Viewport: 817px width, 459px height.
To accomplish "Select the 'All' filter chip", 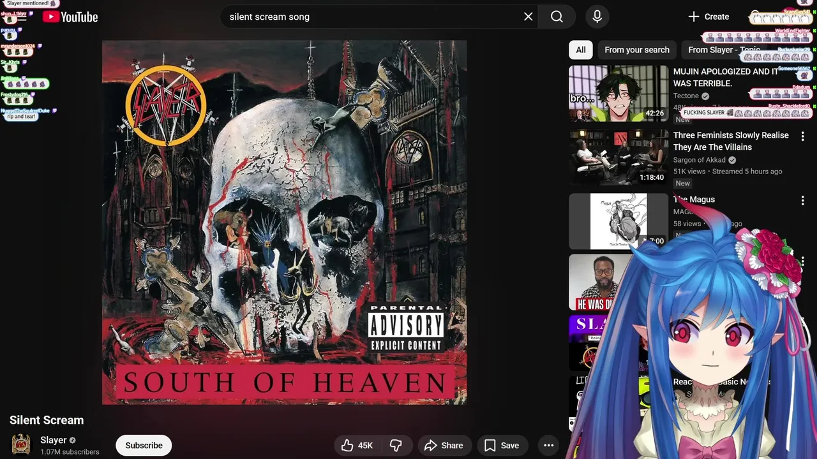I will 581,50.
